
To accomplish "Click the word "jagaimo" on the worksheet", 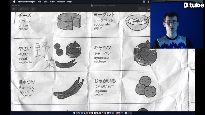I will click(101, 91).
